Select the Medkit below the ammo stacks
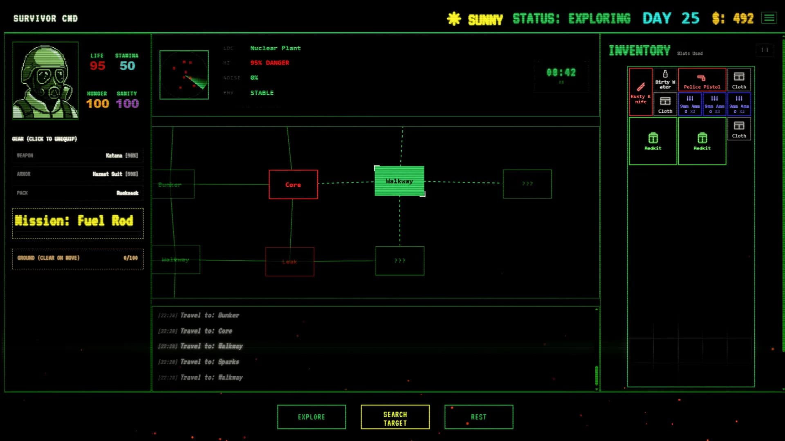785x441 pixels. coord(702,141)
